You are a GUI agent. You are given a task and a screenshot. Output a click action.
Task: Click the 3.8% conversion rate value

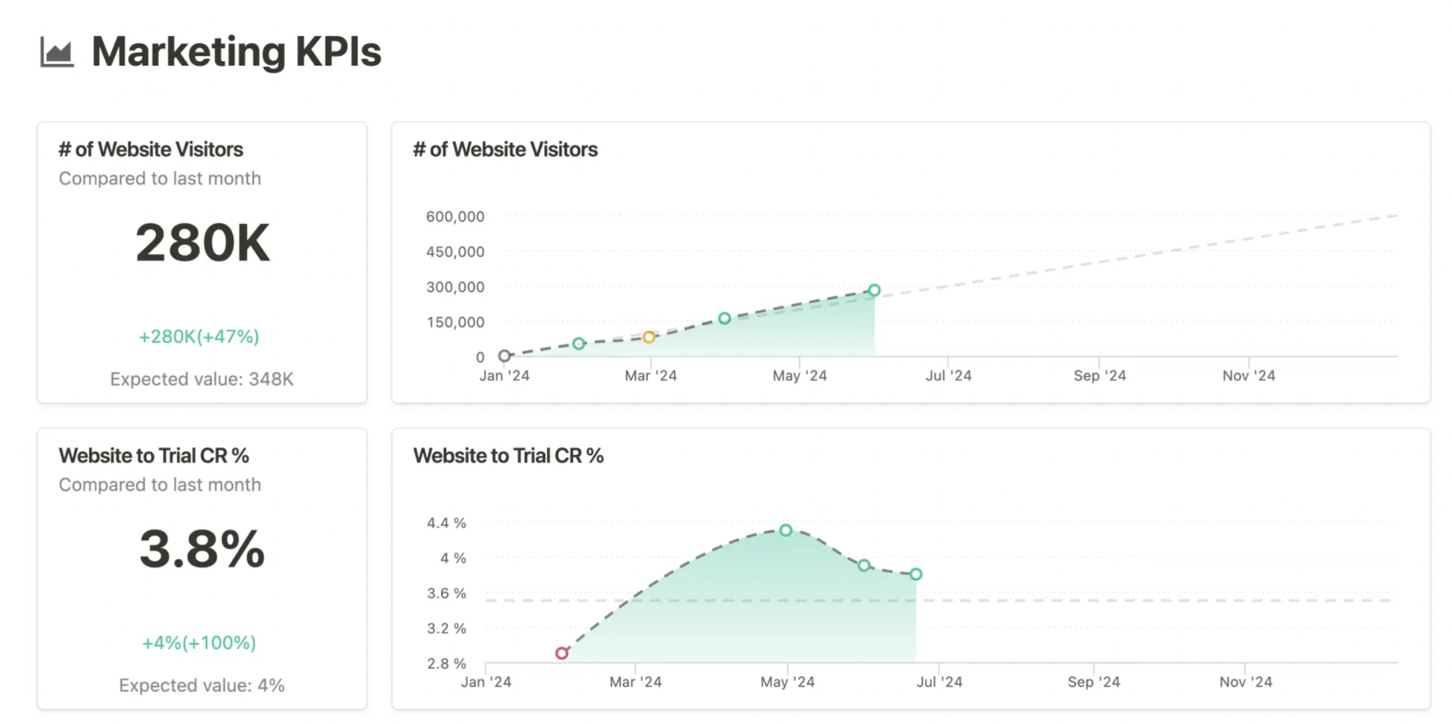[200, 550]
